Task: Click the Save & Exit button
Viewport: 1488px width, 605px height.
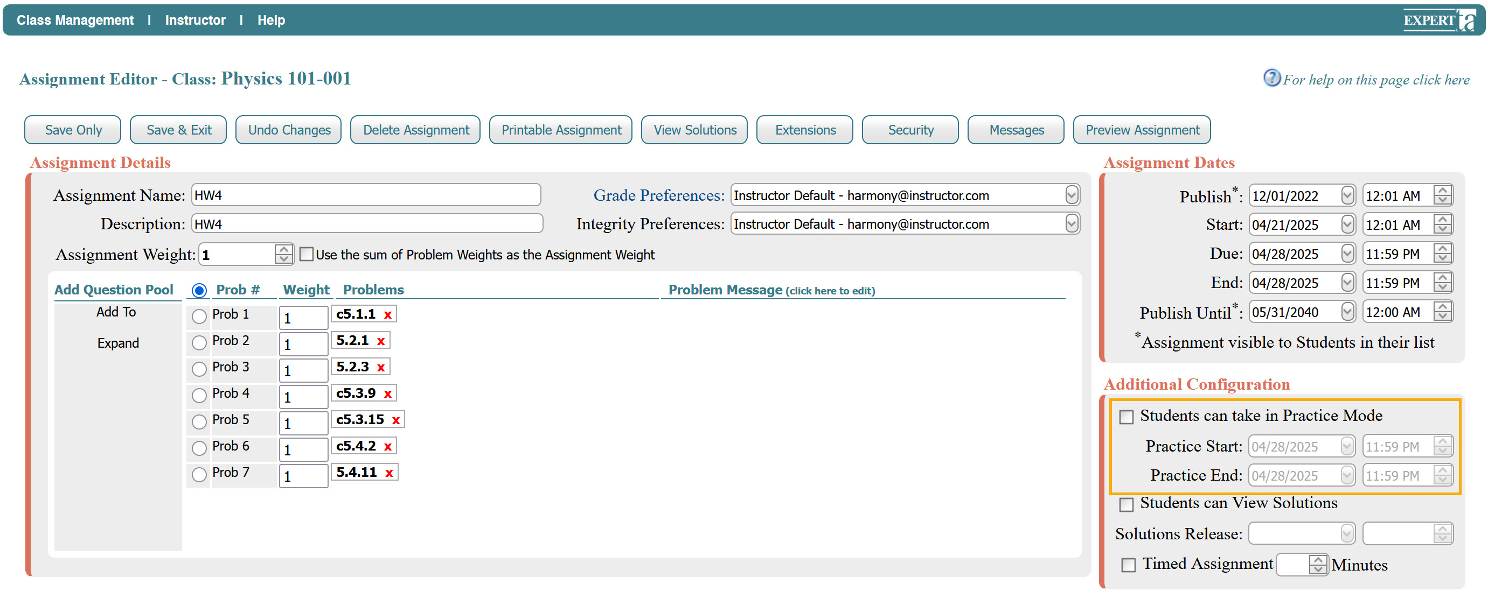Action: pos(178,130)
